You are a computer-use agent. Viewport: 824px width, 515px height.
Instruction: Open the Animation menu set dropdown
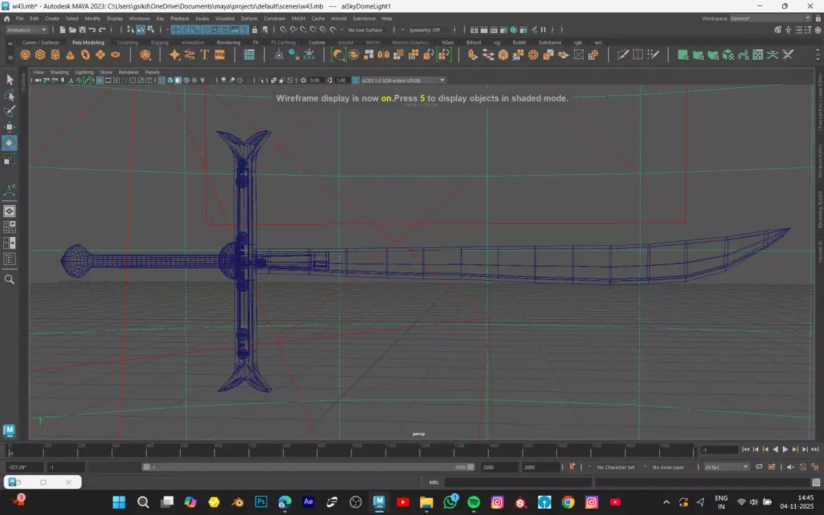pos(26,30)
